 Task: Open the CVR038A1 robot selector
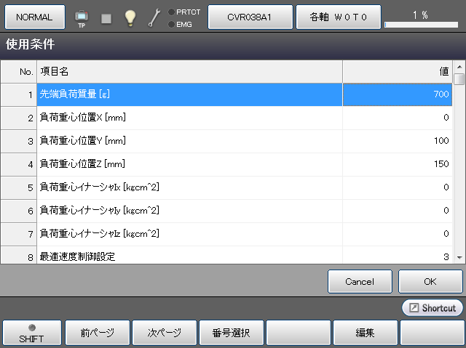click(250, 16)
